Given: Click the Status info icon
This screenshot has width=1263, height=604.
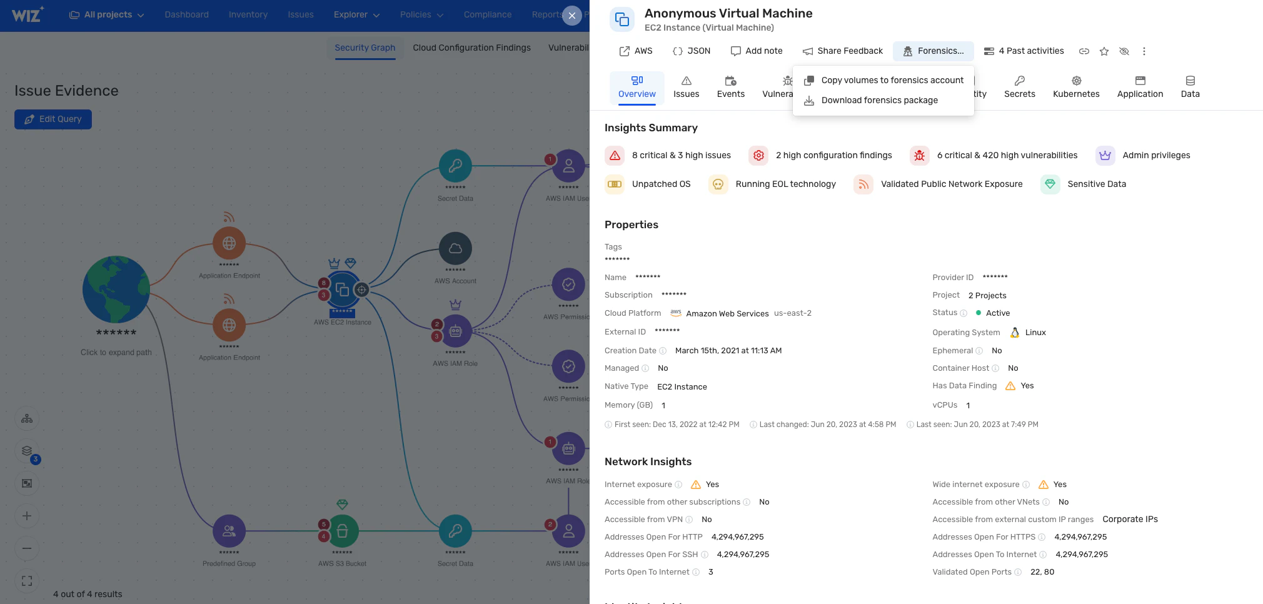Looking at the screenshot, I should 964,313.
